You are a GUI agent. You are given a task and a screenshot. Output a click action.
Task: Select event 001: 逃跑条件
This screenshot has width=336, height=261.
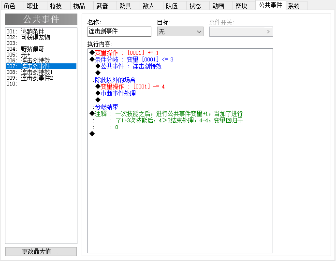pyautogui.click(x=41, y=31)
